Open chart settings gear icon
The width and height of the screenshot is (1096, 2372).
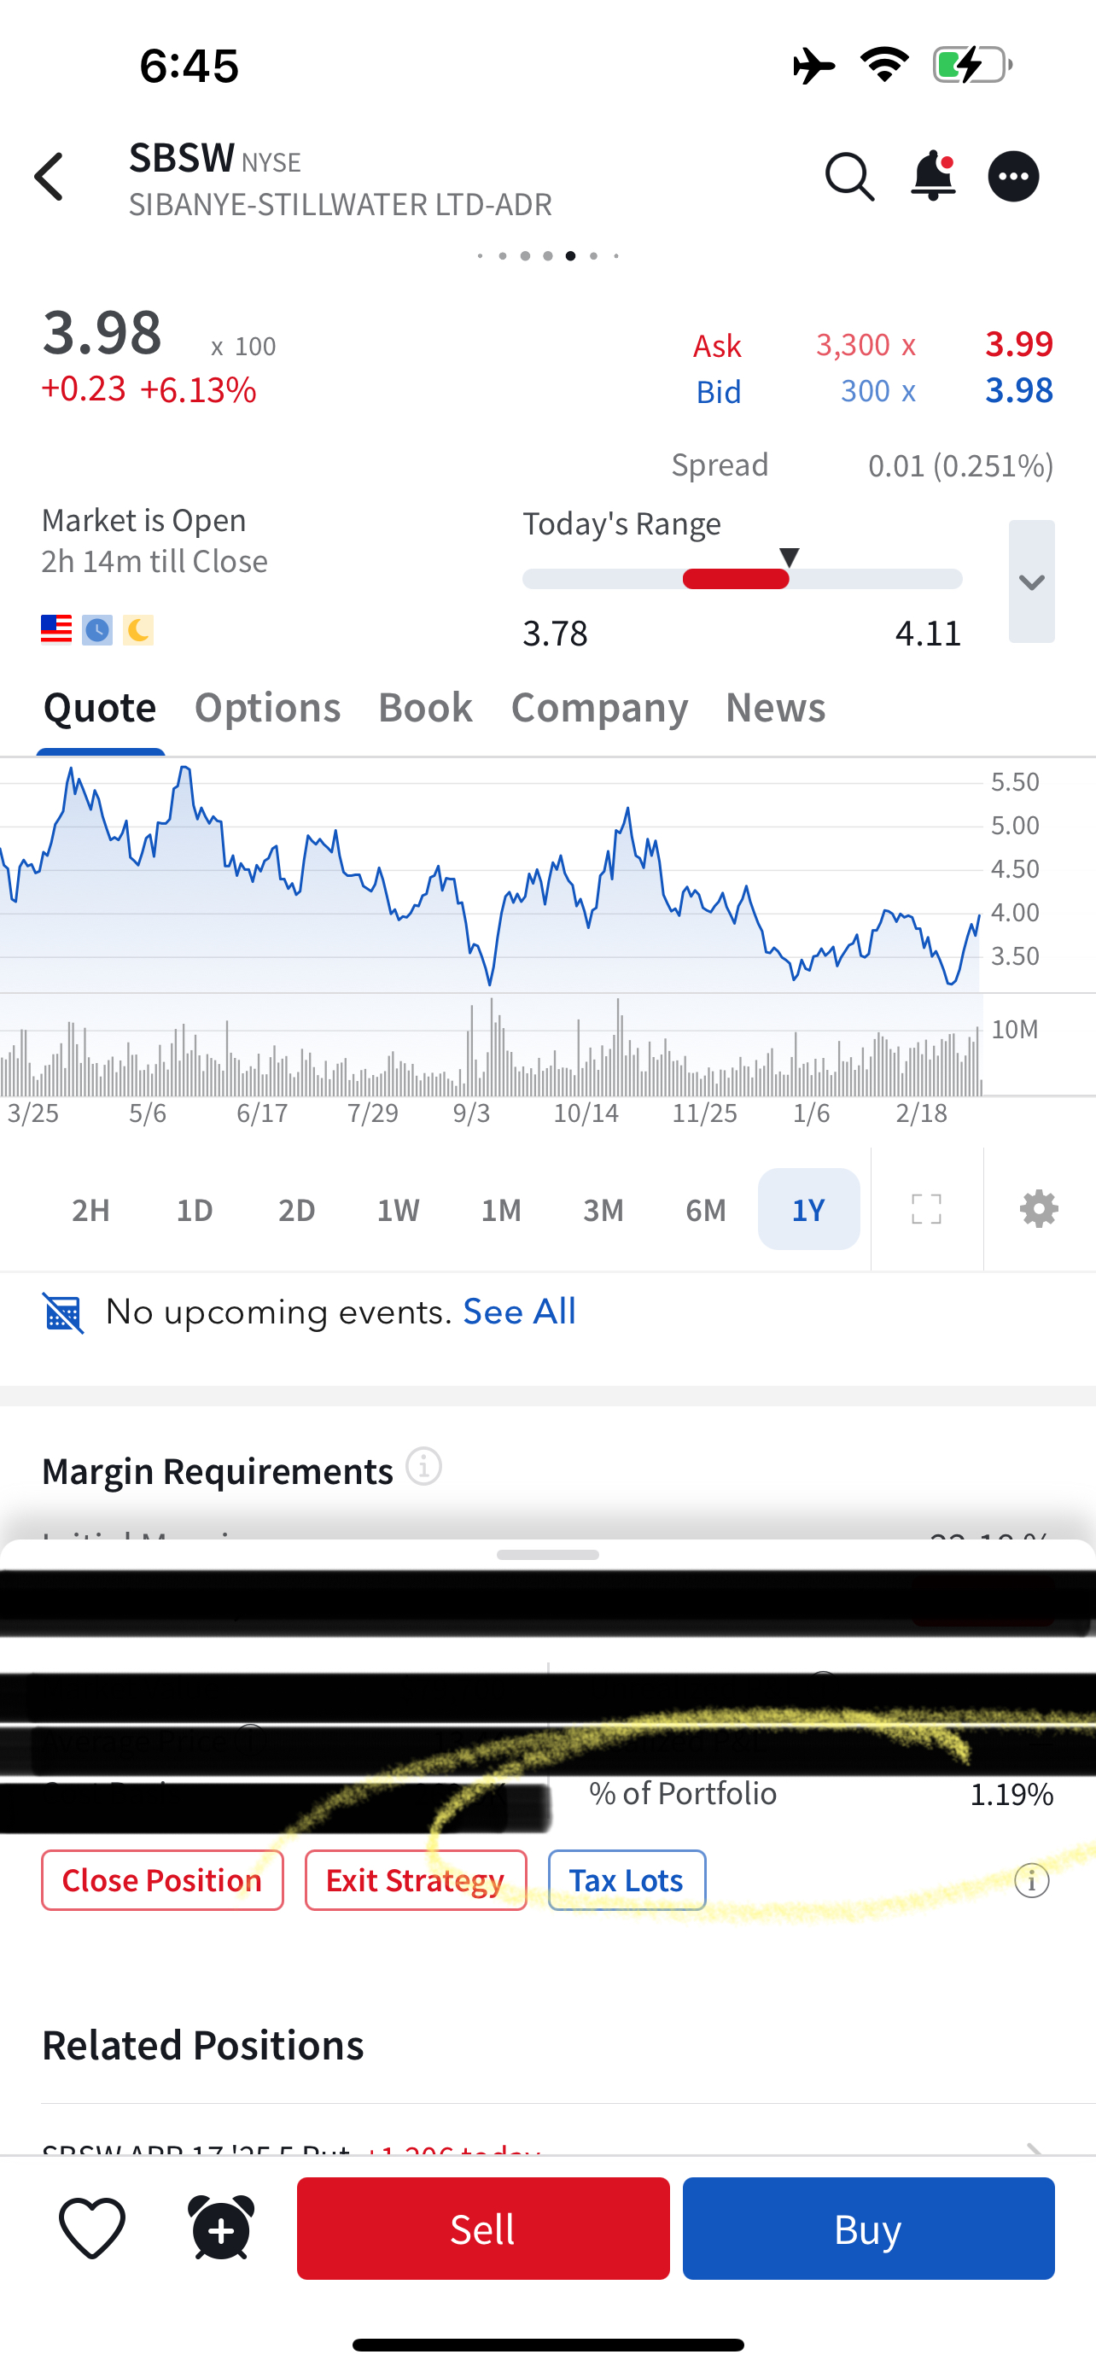click(x=1039, y=1209)
